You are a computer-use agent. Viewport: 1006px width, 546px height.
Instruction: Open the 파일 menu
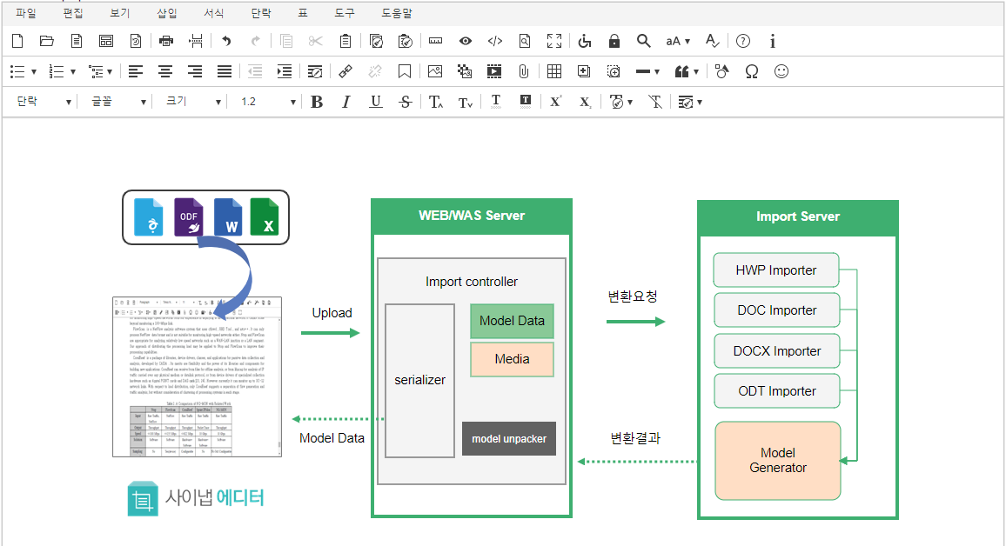26,13
